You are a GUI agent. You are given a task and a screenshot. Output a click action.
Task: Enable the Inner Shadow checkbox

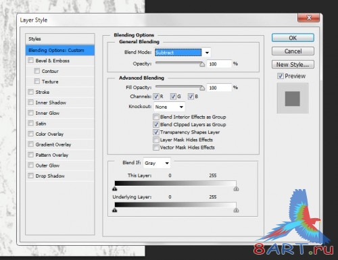click(x=30, y=103)
